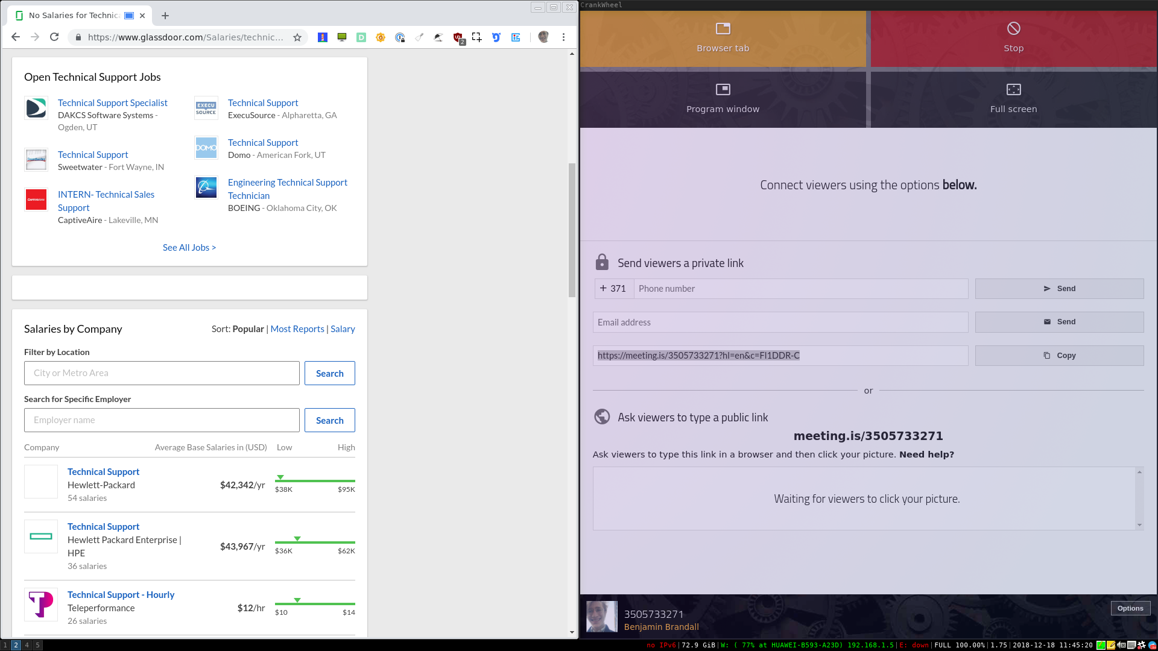Click the Glassdoor page vertical scrollbar

572,230
